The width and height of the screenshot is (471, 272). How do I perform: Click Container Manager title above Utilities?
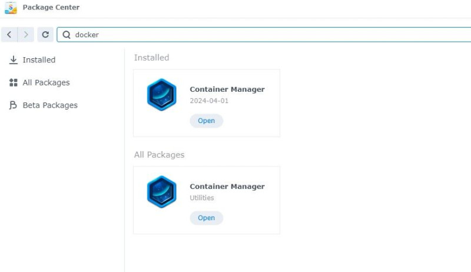pyautogui.click(x=227, y=187)
